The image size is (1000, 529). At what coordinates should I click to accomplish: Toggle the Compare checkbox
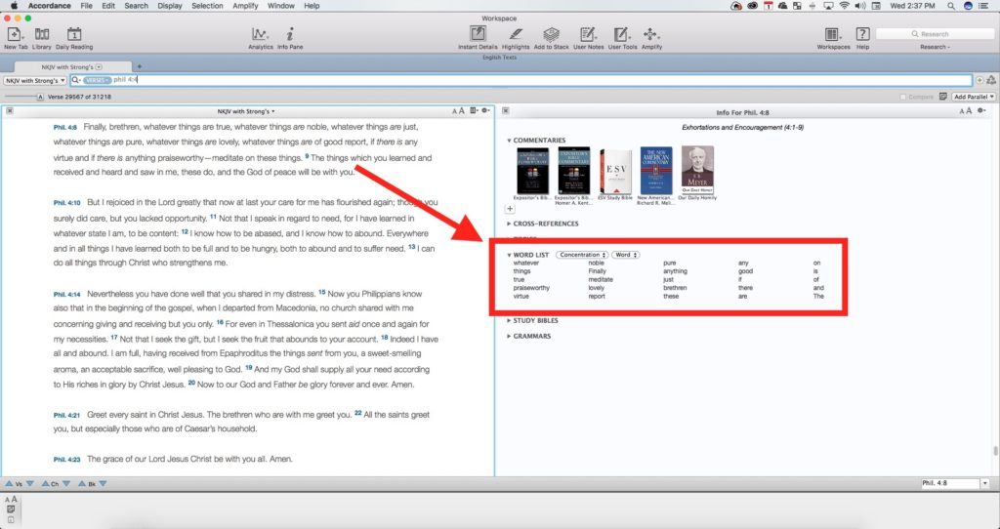pos(902,97)
